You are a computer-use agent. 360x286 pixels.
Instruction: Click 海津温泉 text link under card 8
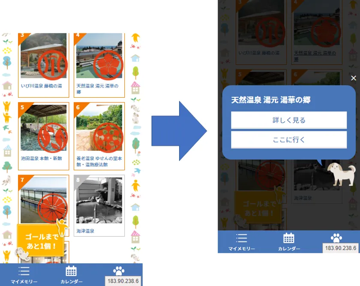tap(85, 231)
